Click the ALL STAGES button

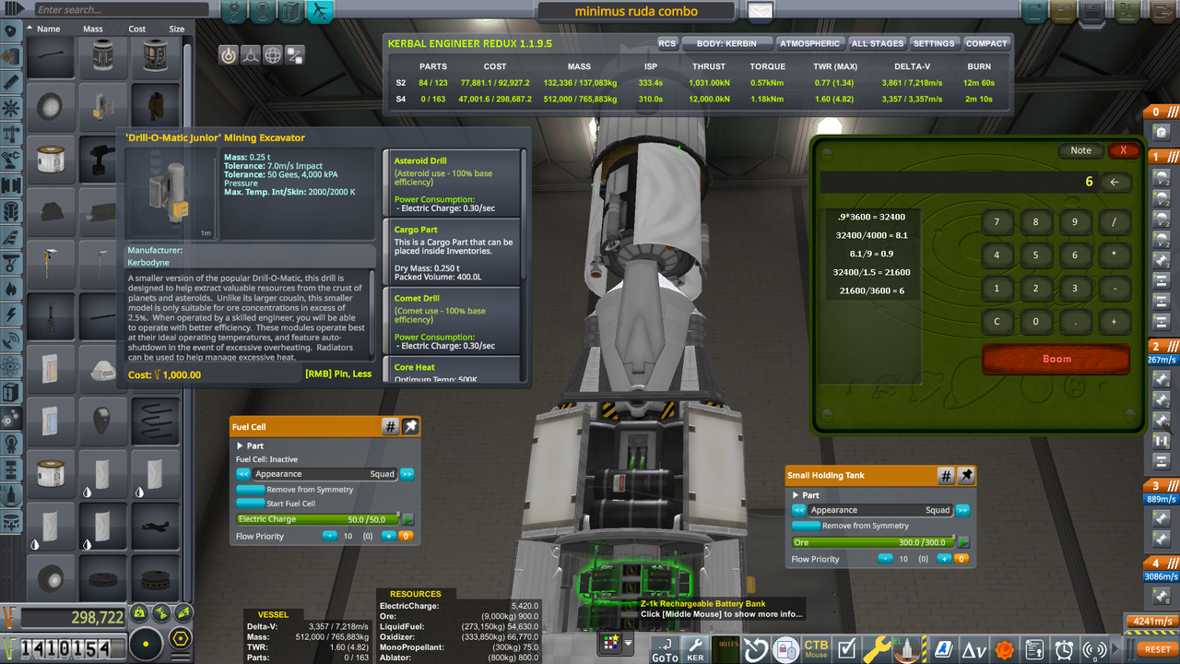coord(878,43)
